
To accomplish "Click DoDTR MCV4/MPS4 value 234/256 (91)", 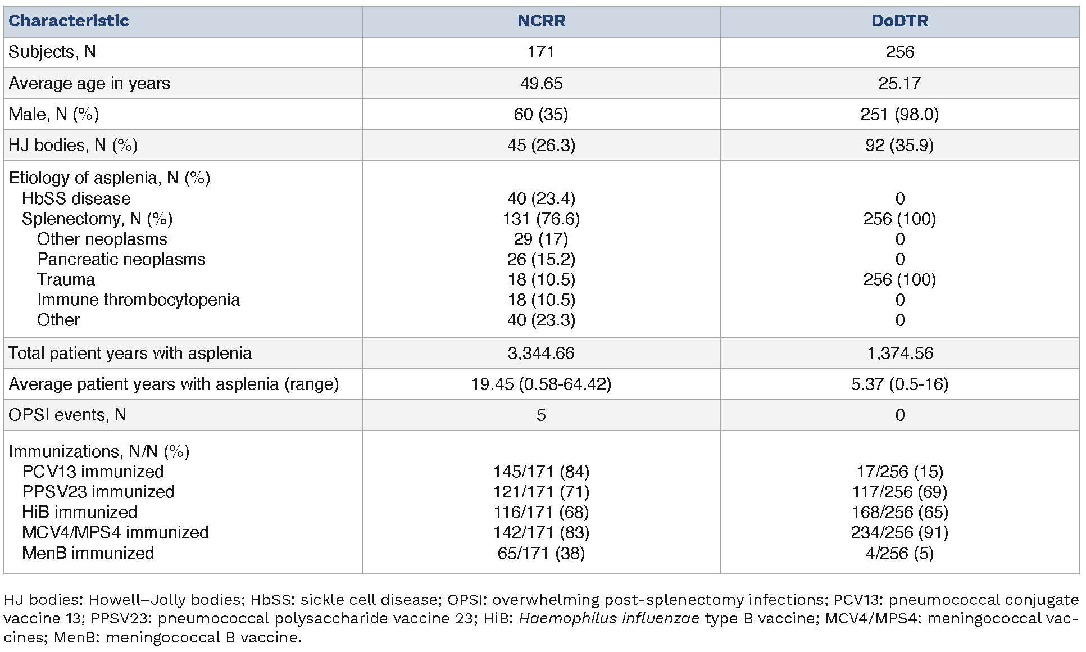I will [899, 532].
